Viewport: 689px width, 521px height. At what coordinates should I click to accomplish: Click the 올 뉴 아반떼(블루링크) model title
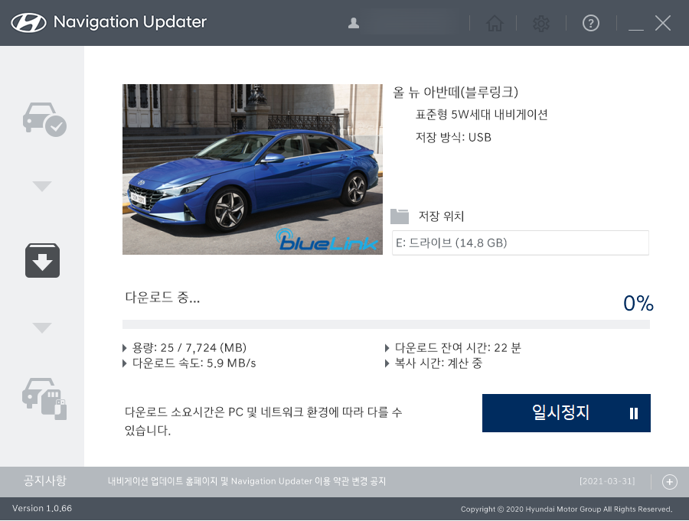click(456, 93)
